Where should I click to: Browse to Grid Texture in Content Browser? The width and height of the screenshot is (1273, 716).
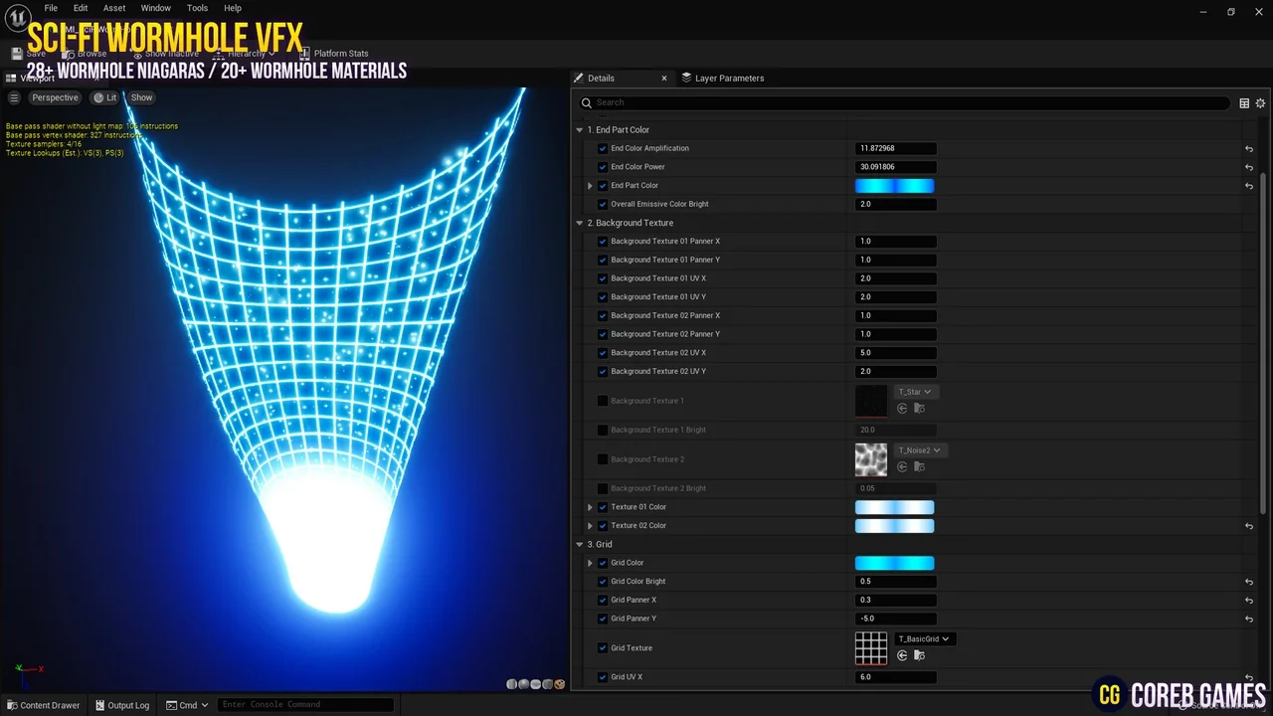[919, 655]
